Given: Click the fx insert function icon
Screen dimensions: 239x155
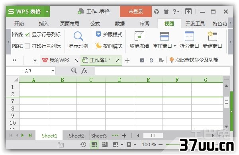Looking at the screenshot, I should tap(84, 71).
